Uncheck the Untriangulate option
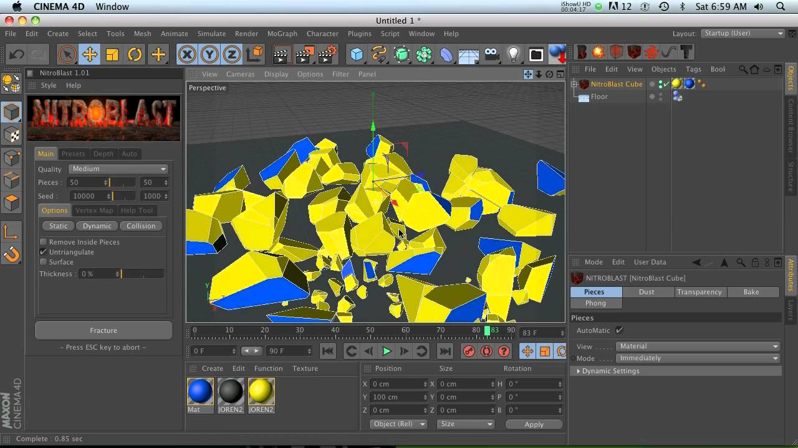 coord(44,252)
